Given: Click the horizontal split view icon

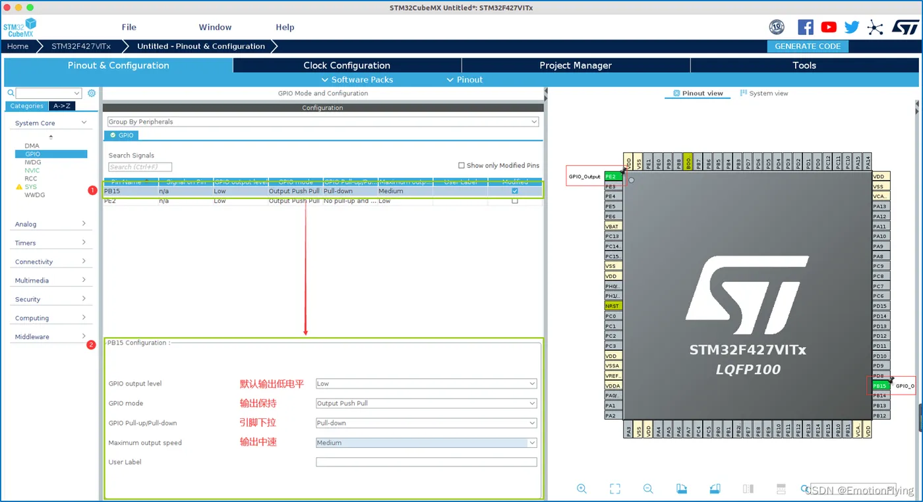Looking at the screenshot, I should point(781,489).
